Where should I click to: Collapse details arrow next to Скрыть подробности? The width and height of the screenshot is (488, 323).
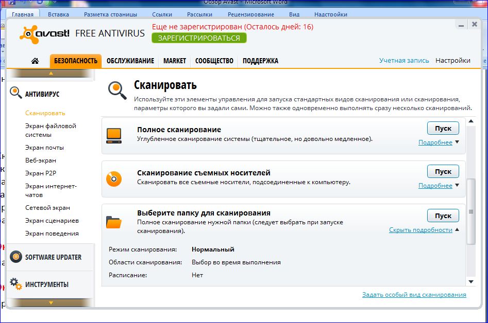pyautogui.click(x=457, y=229)
